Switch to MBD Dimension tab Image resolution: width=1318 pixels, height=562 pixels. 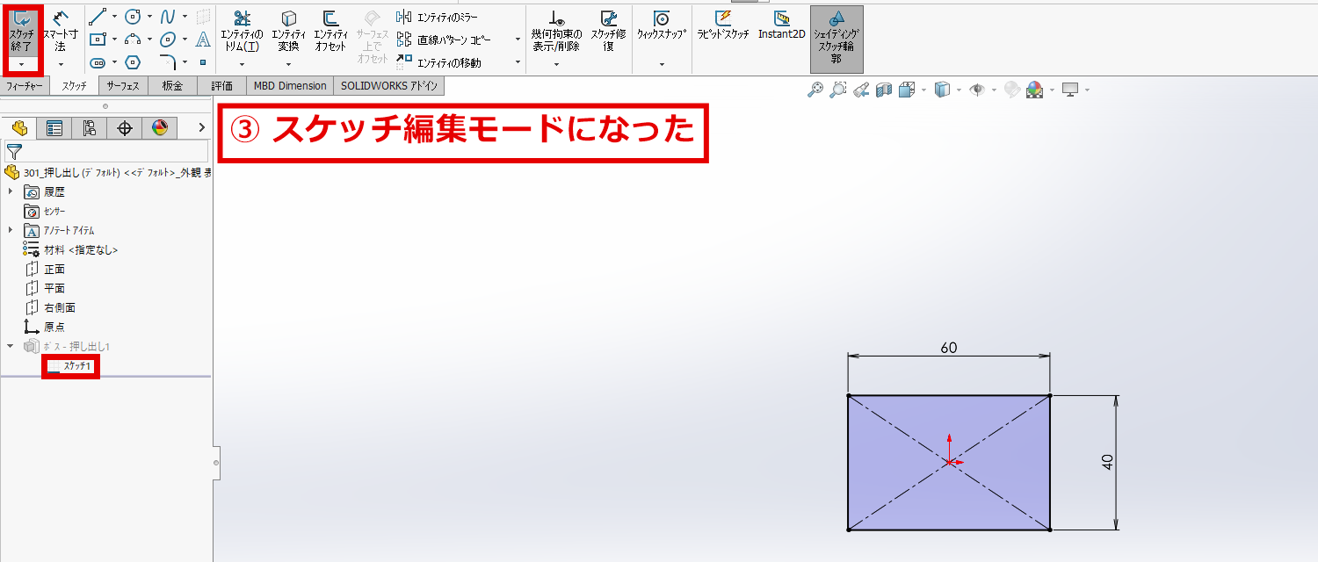click(x=290, y=86)
